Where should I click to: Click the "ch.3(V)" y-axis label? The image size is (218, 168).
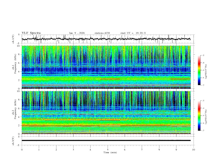pyautogui.click(x=13, y=141)
